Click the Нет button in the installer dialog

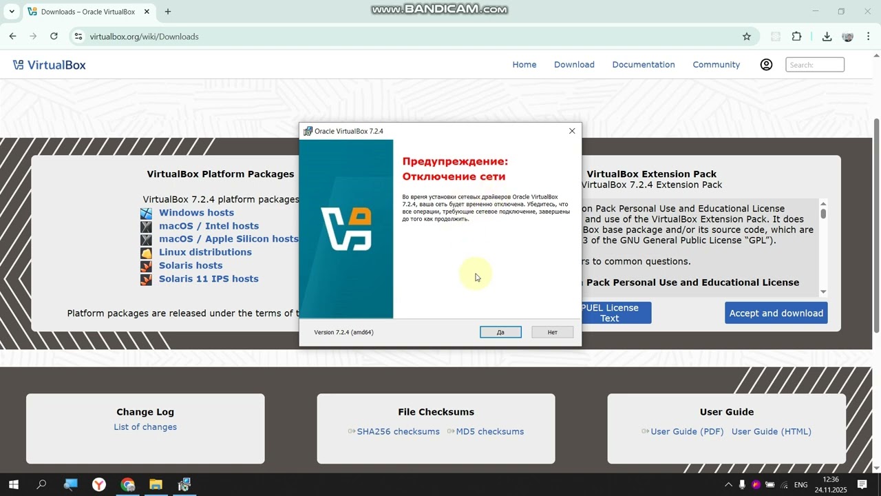tap(552, 332)
